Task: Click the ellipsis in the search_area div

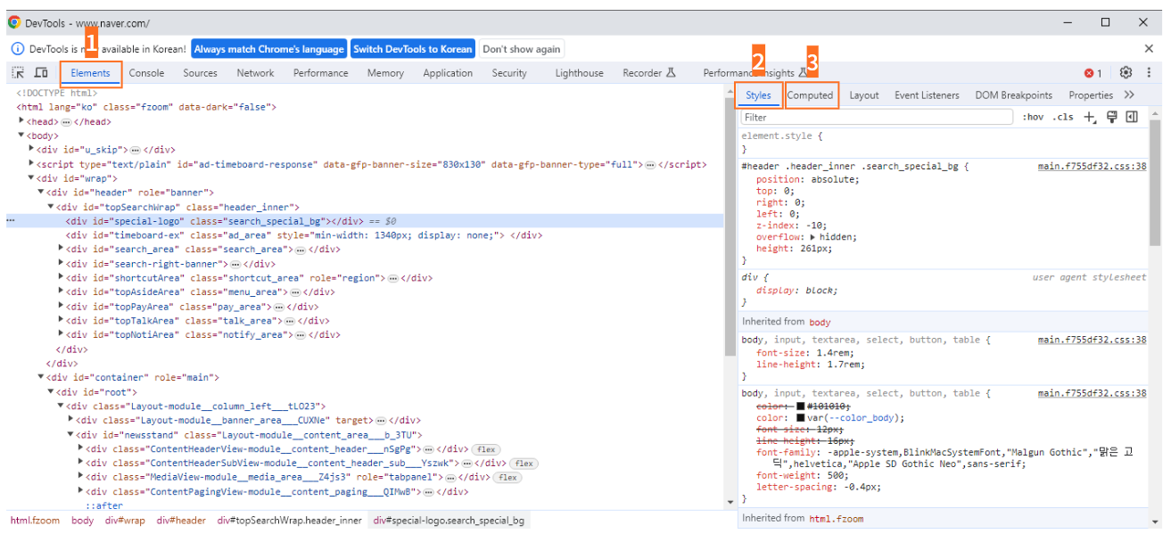Action: coord(301,250)
